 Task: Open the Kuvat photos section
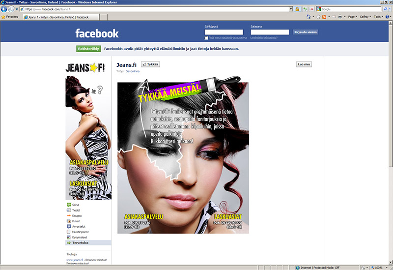pyautogui.click(x=76, y=221)
